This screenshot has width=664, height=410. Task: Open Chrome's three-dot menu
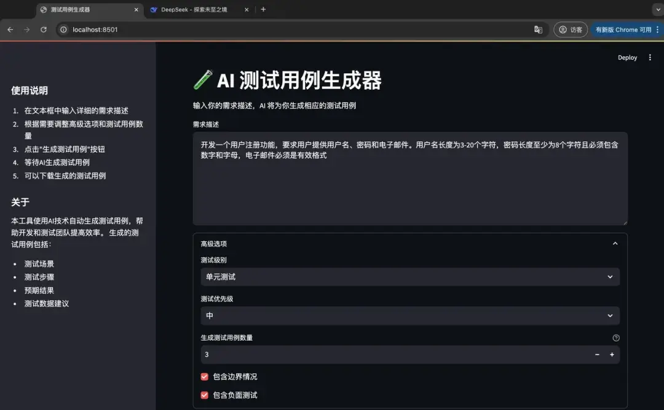[x=657, y=29]
